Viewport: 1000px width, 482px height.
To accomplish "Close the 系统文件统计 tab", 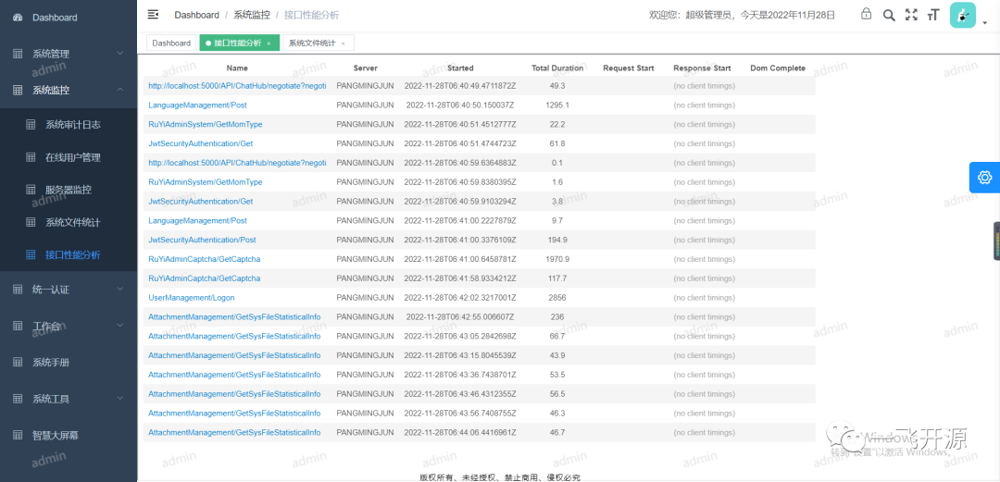I will click(x=344, y=43).
